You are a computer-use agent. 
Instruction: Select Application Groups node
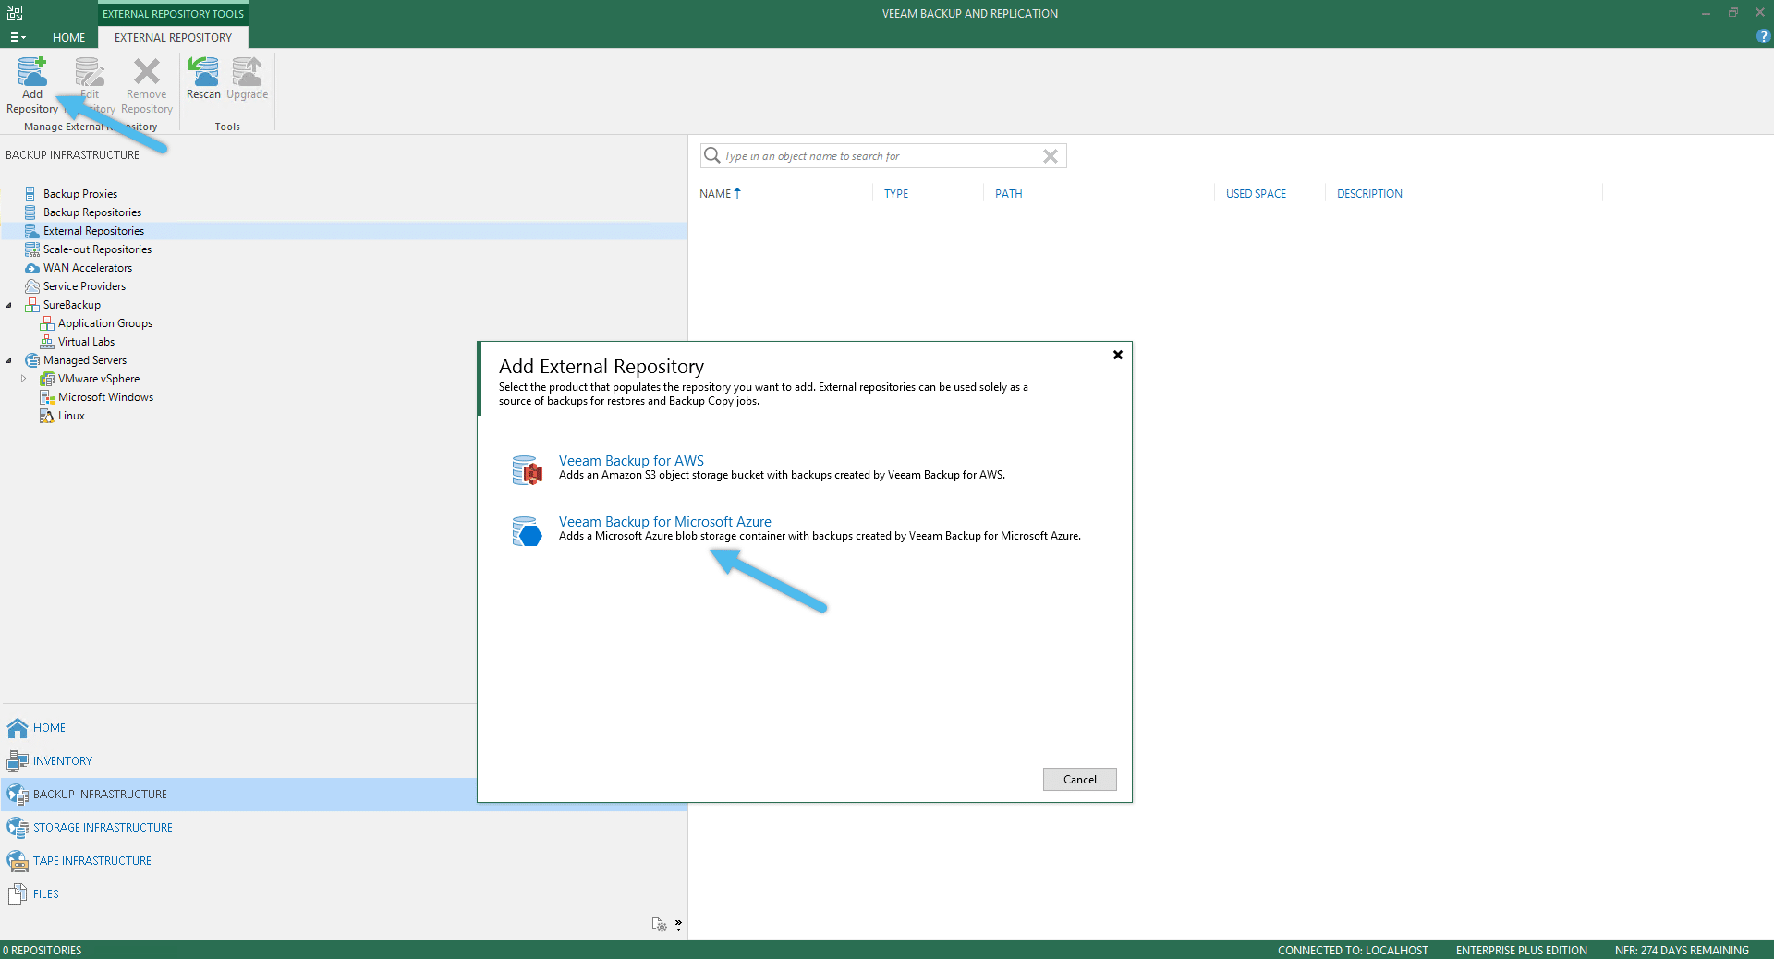point(105,323)
